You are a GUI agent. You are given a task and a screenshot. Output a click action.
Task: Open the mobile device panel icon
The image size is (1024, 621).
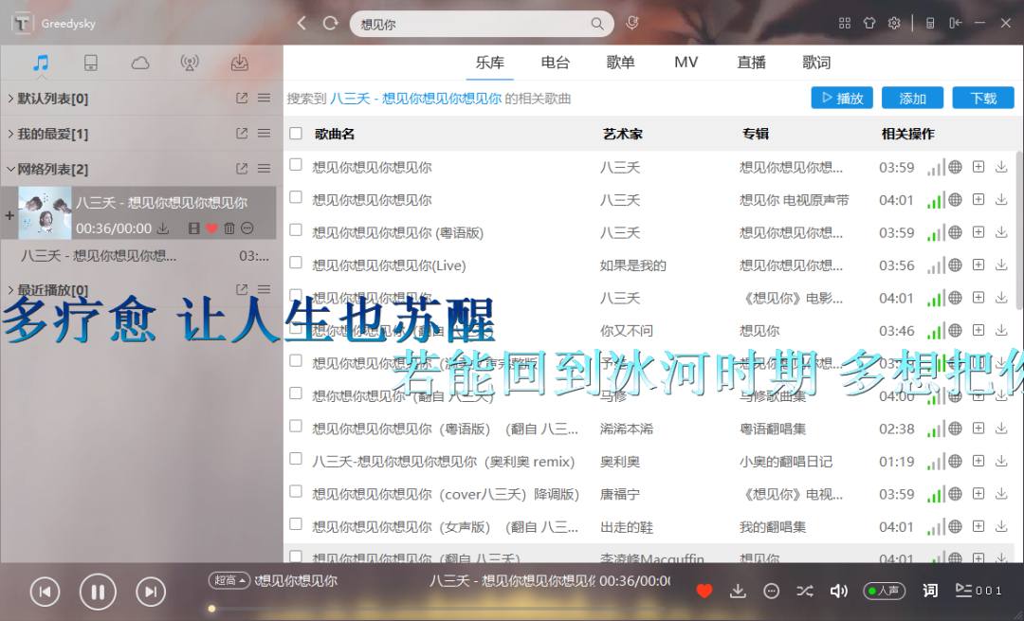(91, 63)
